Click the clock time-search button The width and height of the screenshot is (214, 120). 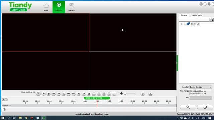point(205,107)
